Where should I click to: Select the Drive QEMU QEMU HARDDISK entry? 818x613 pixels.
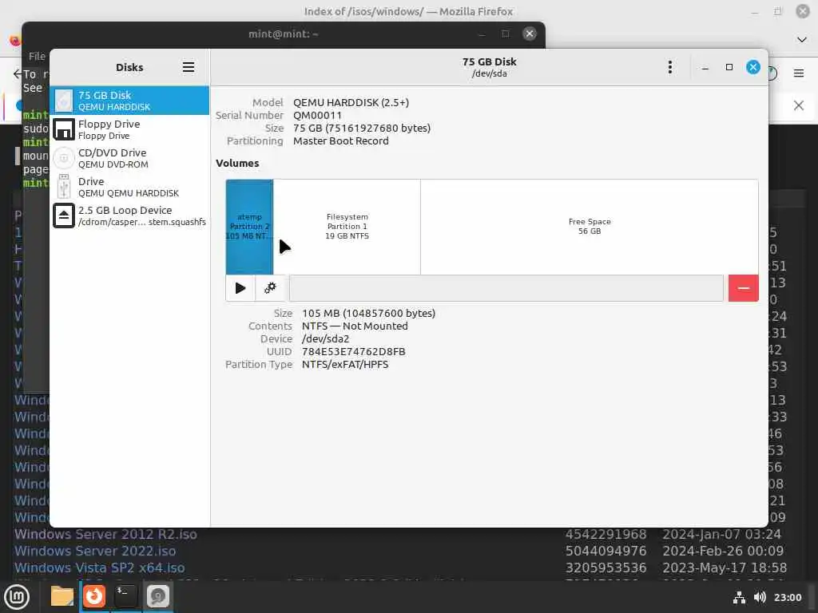click(x=129, y=187)
